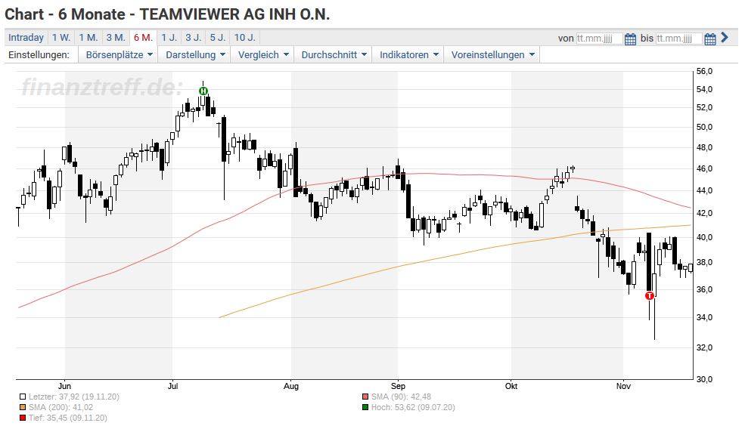Click the red T low marker on chart
Viewport: 745px width, 426px height.
pyautogui.click(x=650, y=295)
